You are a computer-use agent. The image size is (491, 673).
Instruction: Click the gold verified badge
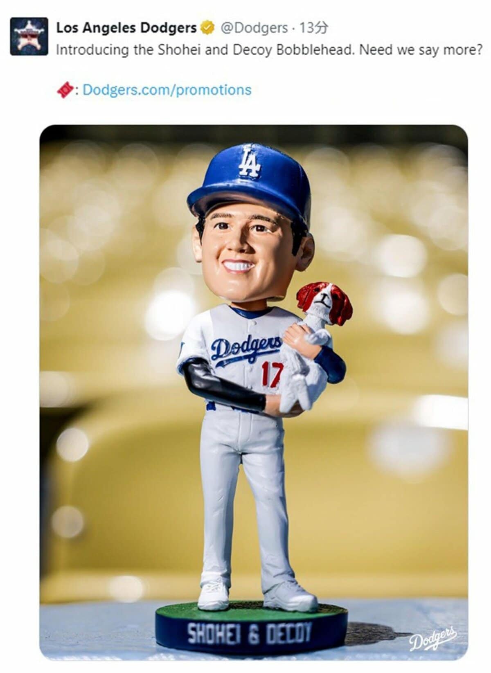[207, 28]
